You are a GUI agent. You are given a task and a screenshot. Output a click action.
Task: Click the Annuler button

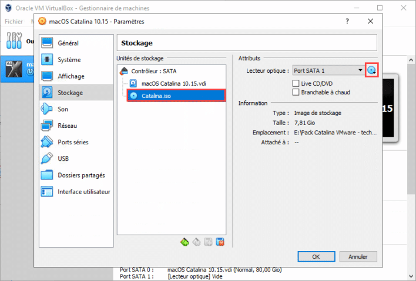[x=358, y=256]
